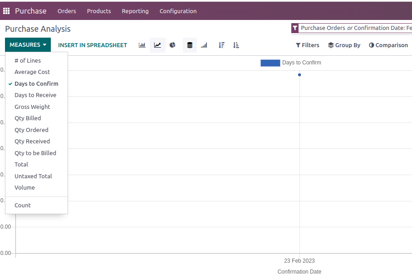Open the Configuration menu
This screenshot has height=274, width=412.
point(178,11)
